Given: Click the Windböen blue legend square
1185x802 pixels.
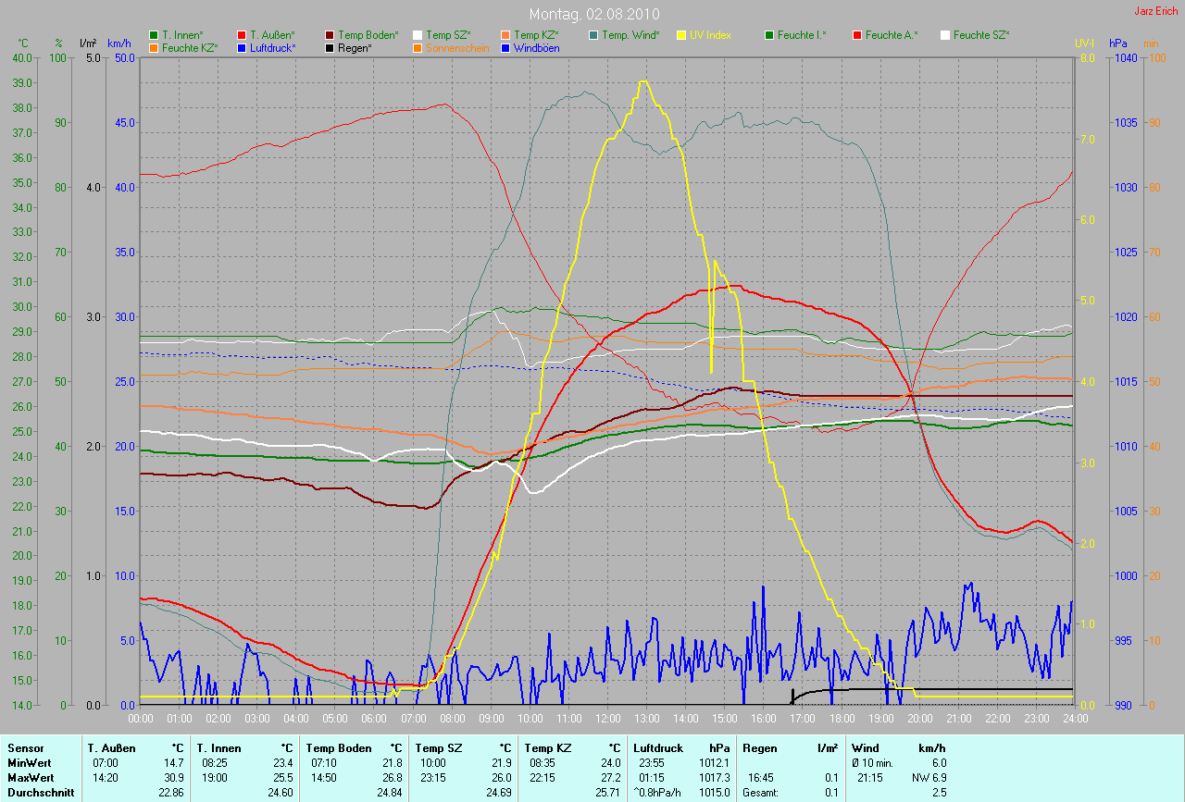Looking at the screenshot, I should click(x=505, y=47).
